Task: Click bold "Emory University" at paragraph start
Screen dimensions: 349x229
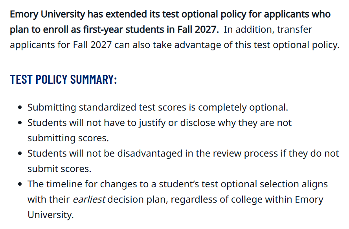Action: tap(47, 15)
